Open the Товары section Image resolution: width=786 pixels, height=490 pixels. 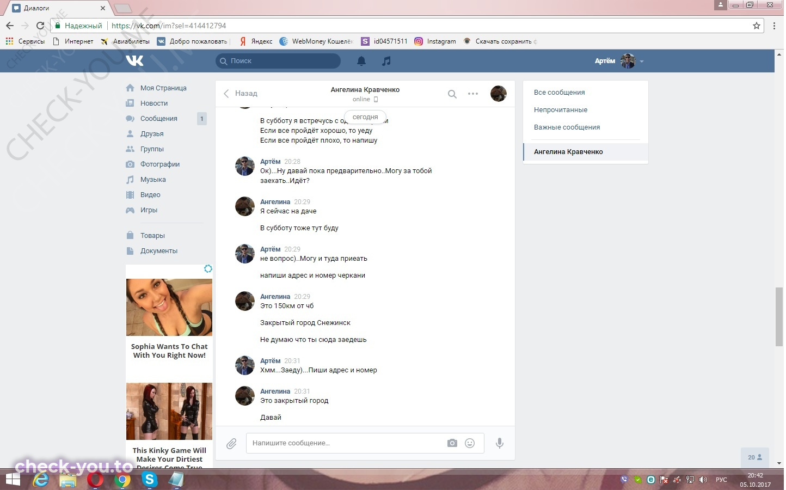click(152, 236)
